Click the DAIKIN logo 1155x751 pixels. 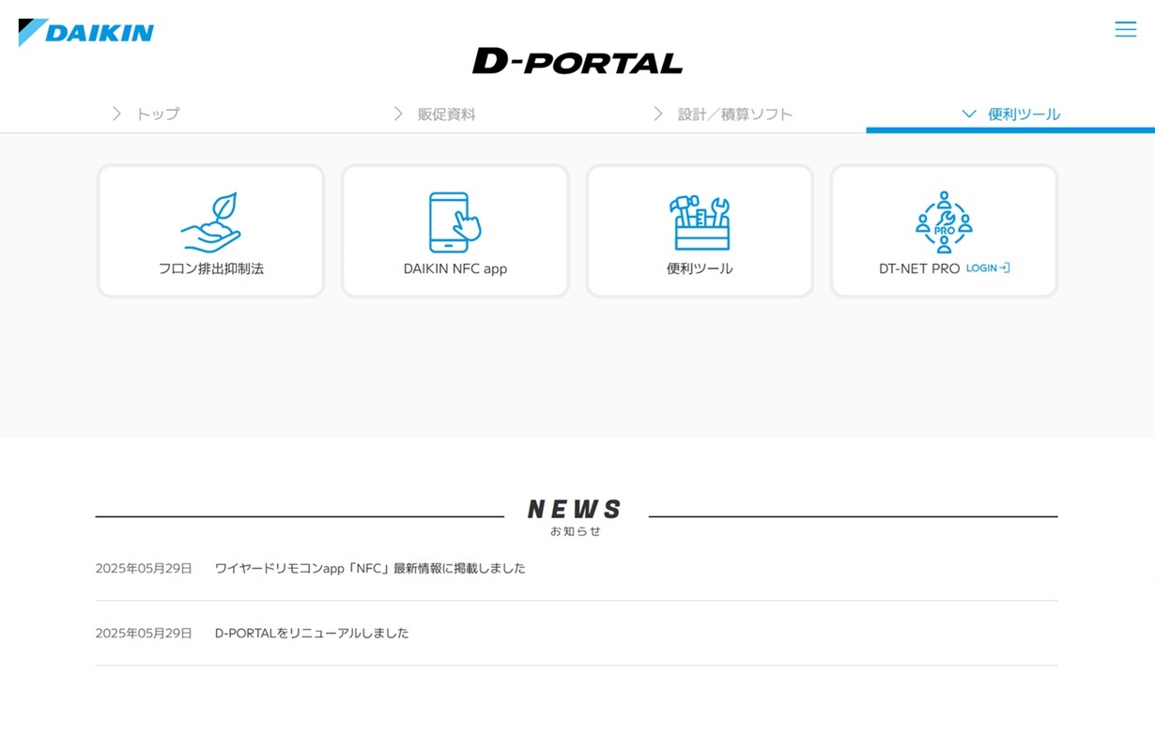click(x=86, y=33)
